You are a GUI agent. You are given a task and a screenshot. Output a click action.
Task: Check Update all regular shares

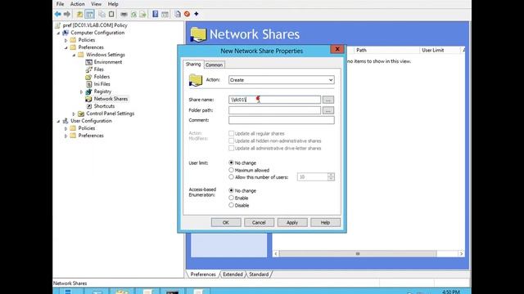(x=231, y=133)
